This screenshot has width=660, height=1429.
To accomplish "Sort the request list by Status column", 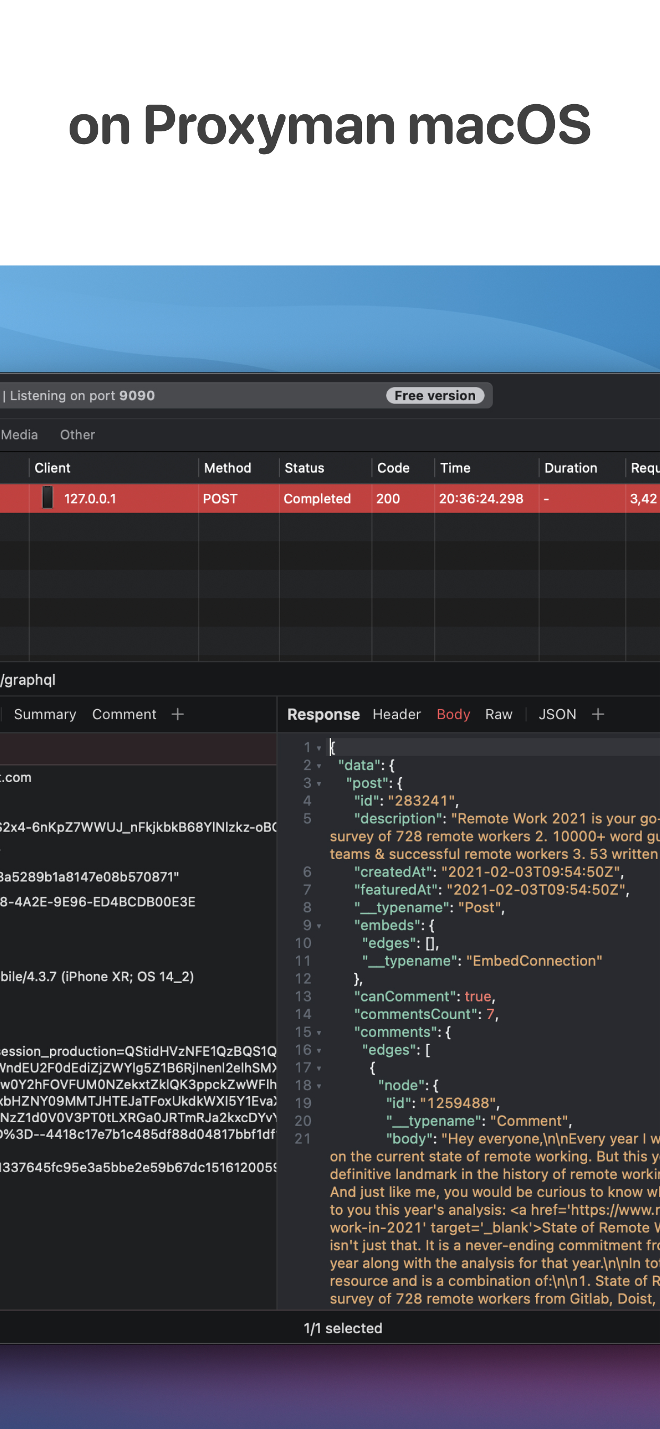I will (304, 468).
